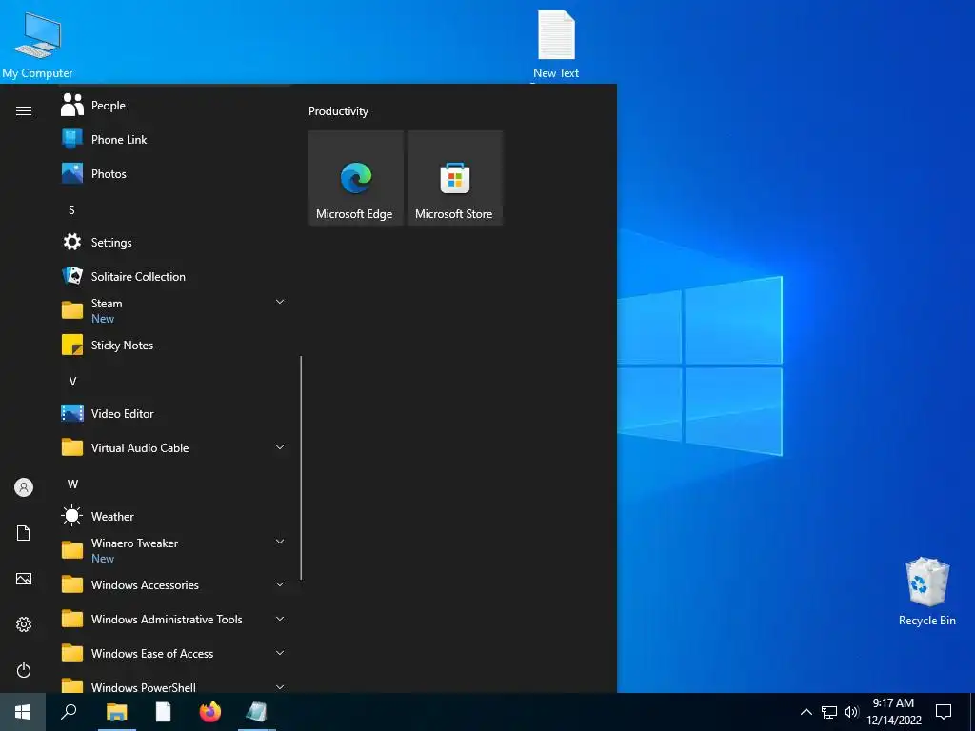This screenshot has height=731, width=975.
Task: Click the Productivity group title
Action: point(338,112)
